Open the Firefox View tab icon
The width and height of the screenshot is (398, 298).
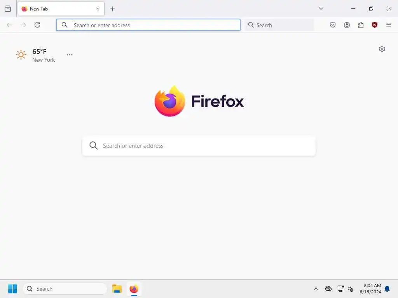pyautogui.click(x=8, y=9)
